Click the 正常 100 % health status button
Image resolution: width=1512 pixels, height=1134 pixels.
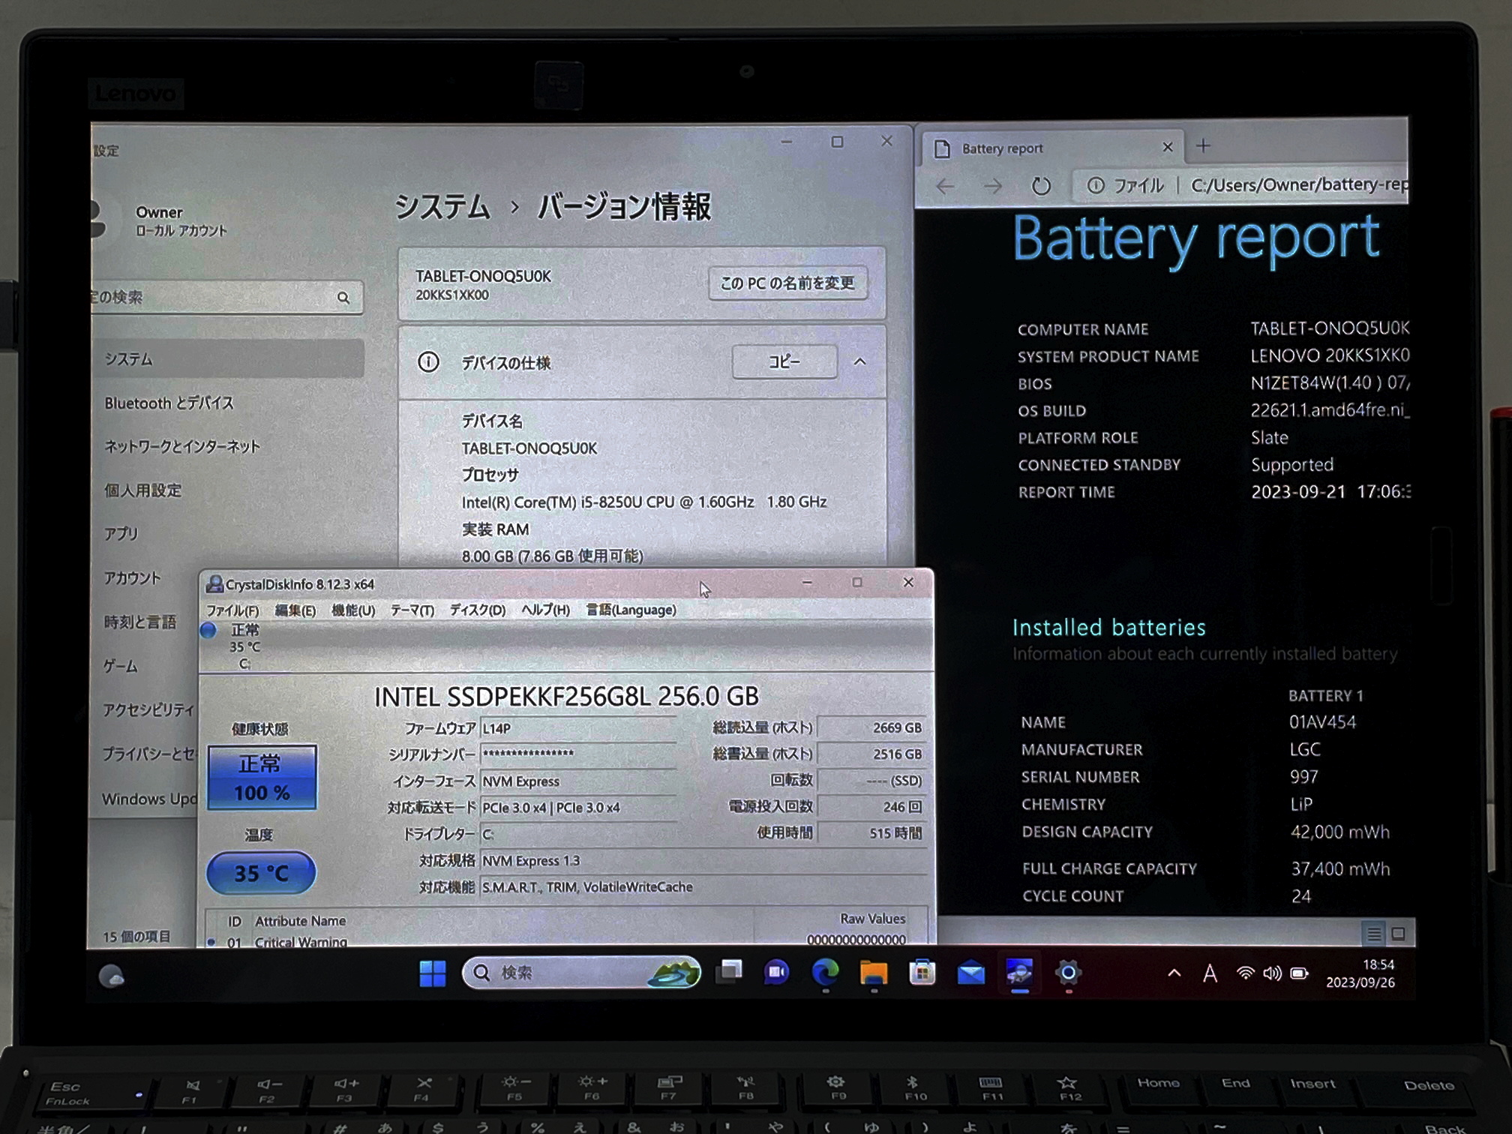click(x=262, y=778)
